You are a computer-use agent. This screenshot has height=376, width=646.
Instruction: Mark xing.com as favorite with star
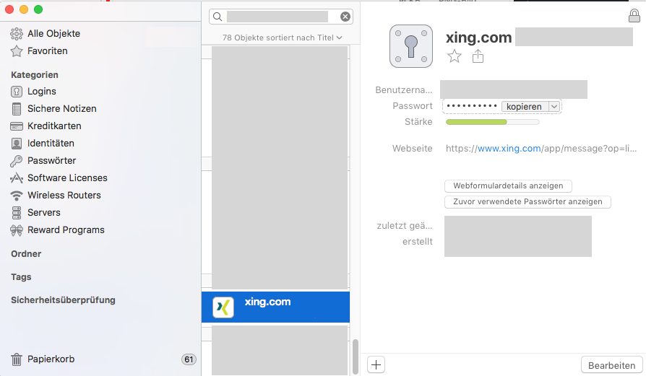point(455,56)
